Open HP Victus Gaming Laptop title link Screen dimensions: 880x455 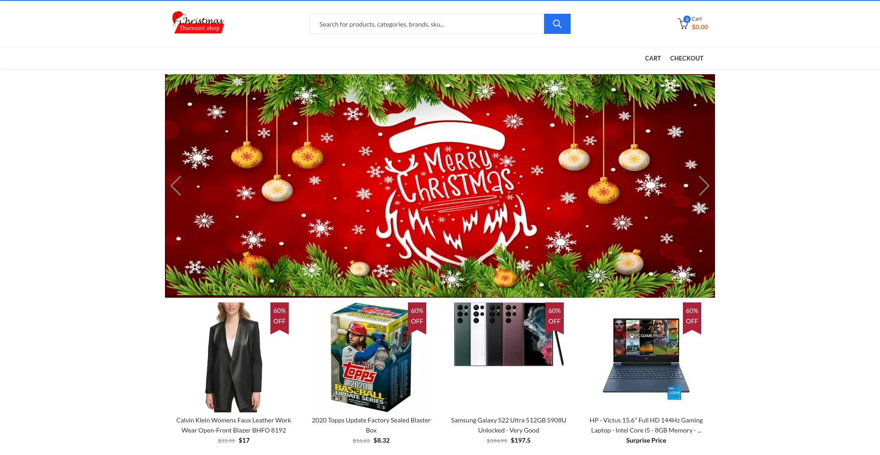coord(646,425)
